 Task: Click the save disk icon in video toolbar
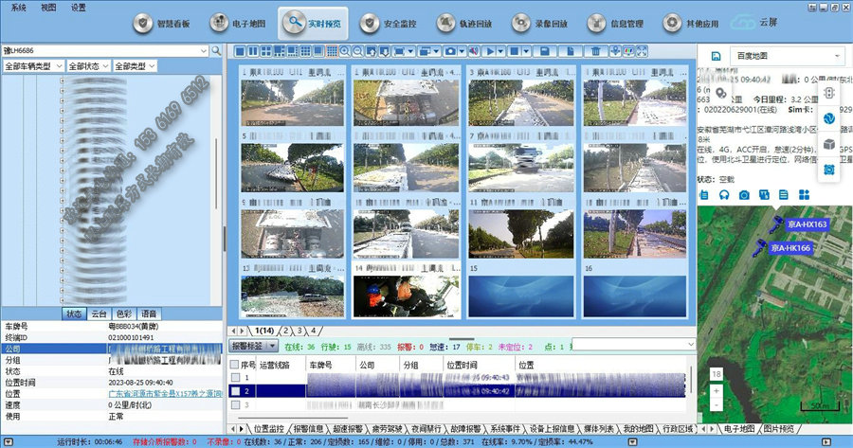coord(546,50)
